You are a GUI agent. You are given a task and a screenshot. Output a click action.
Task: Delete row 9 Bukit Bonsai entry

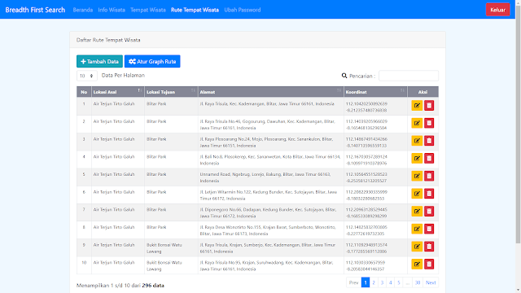click(429, 247)
